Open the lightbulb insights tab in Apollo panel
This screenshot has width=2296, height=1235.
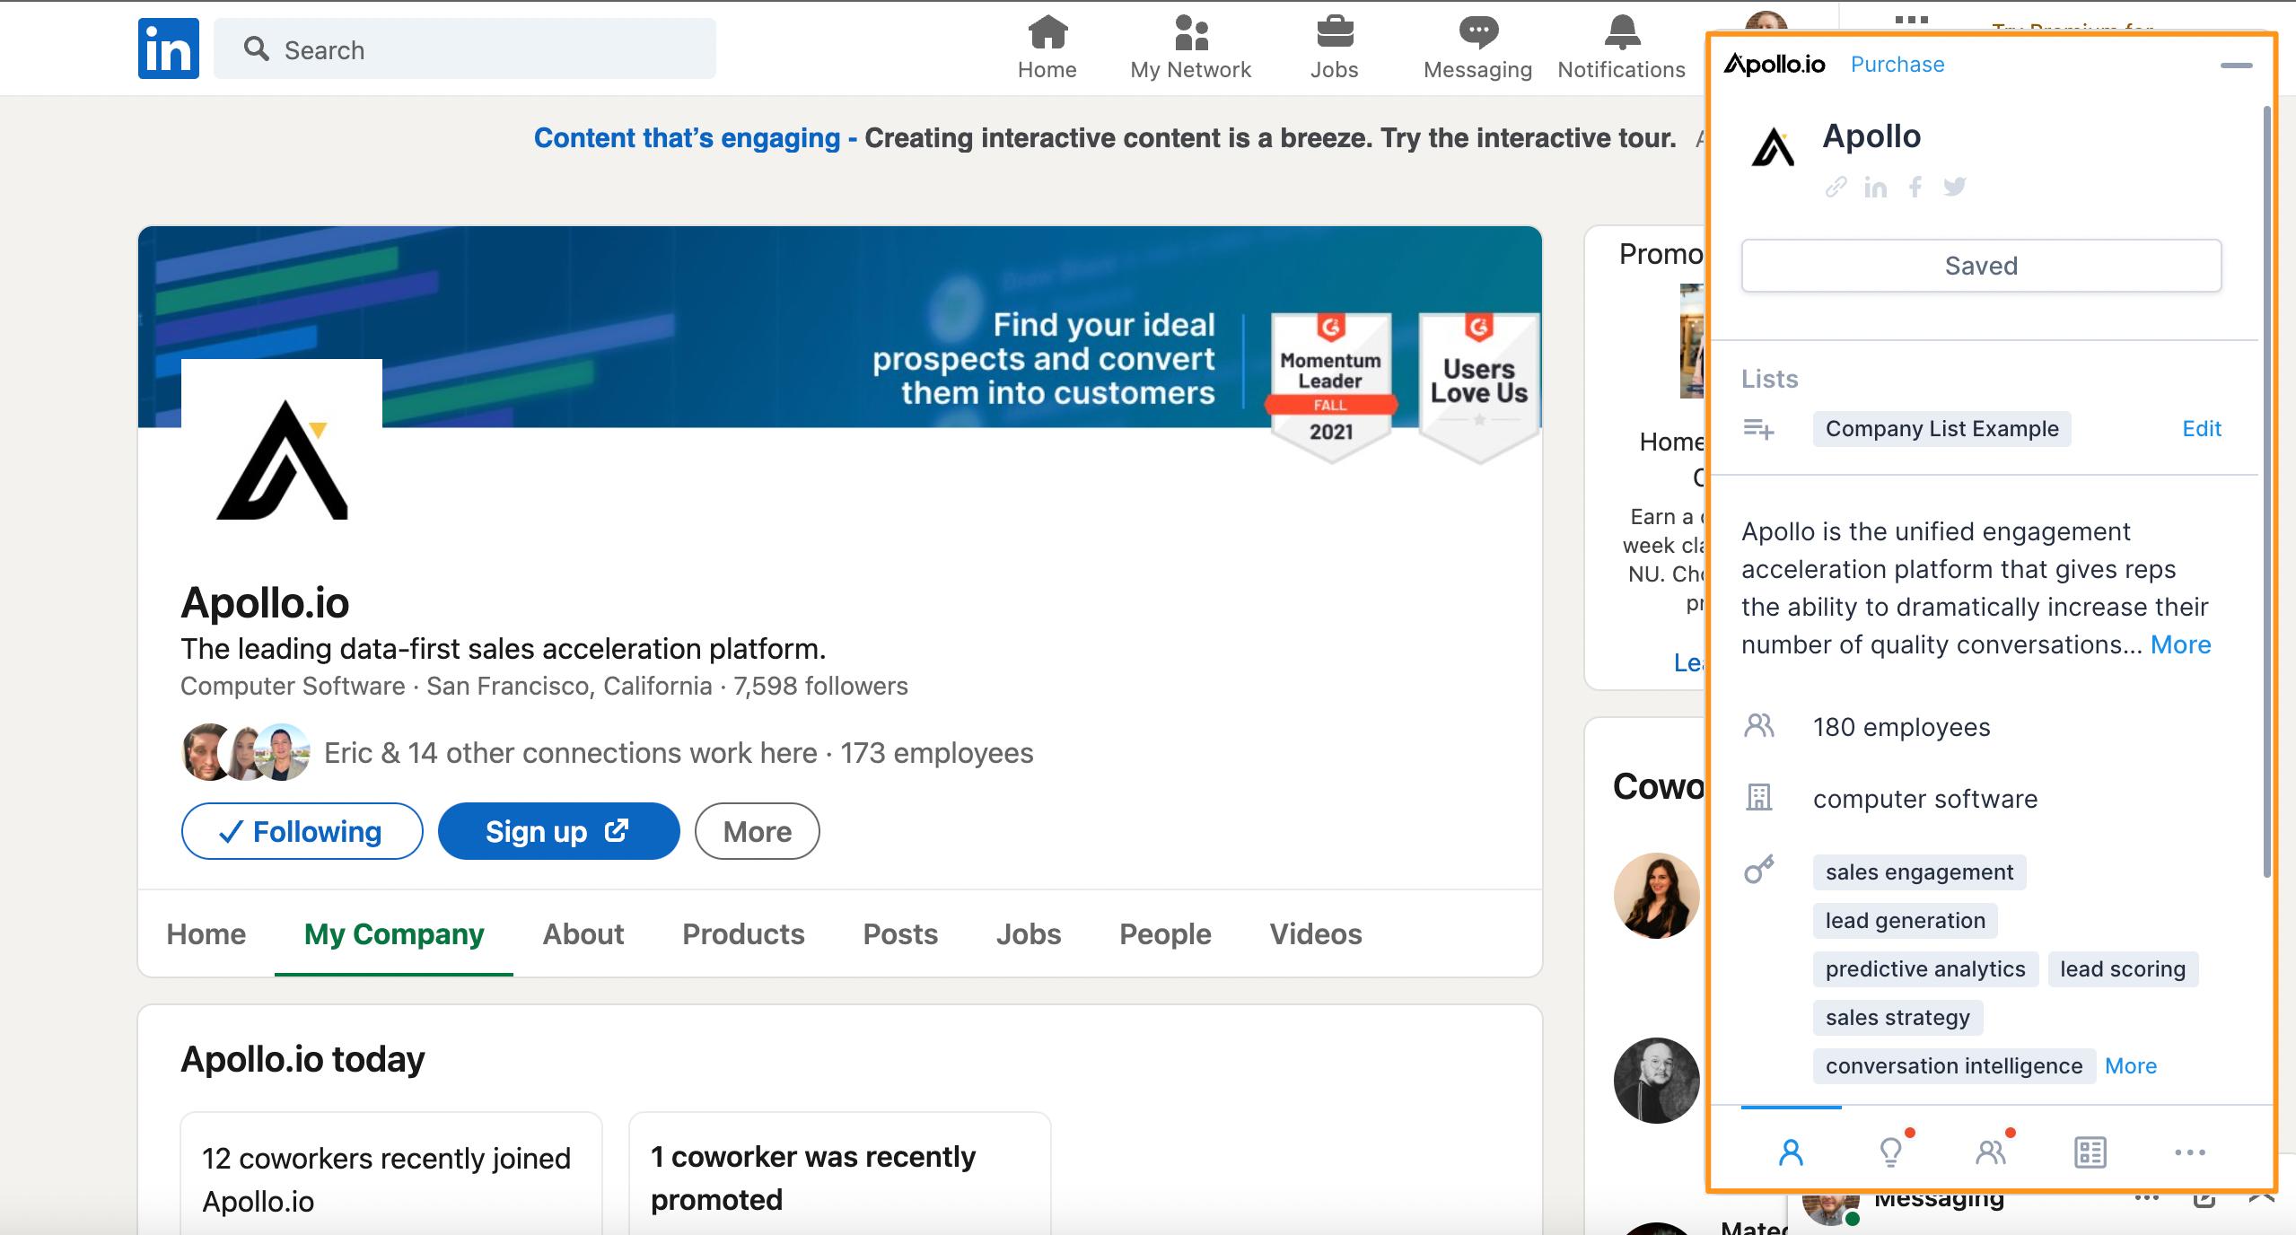pyautogui.click(x=1891, y=1152)
